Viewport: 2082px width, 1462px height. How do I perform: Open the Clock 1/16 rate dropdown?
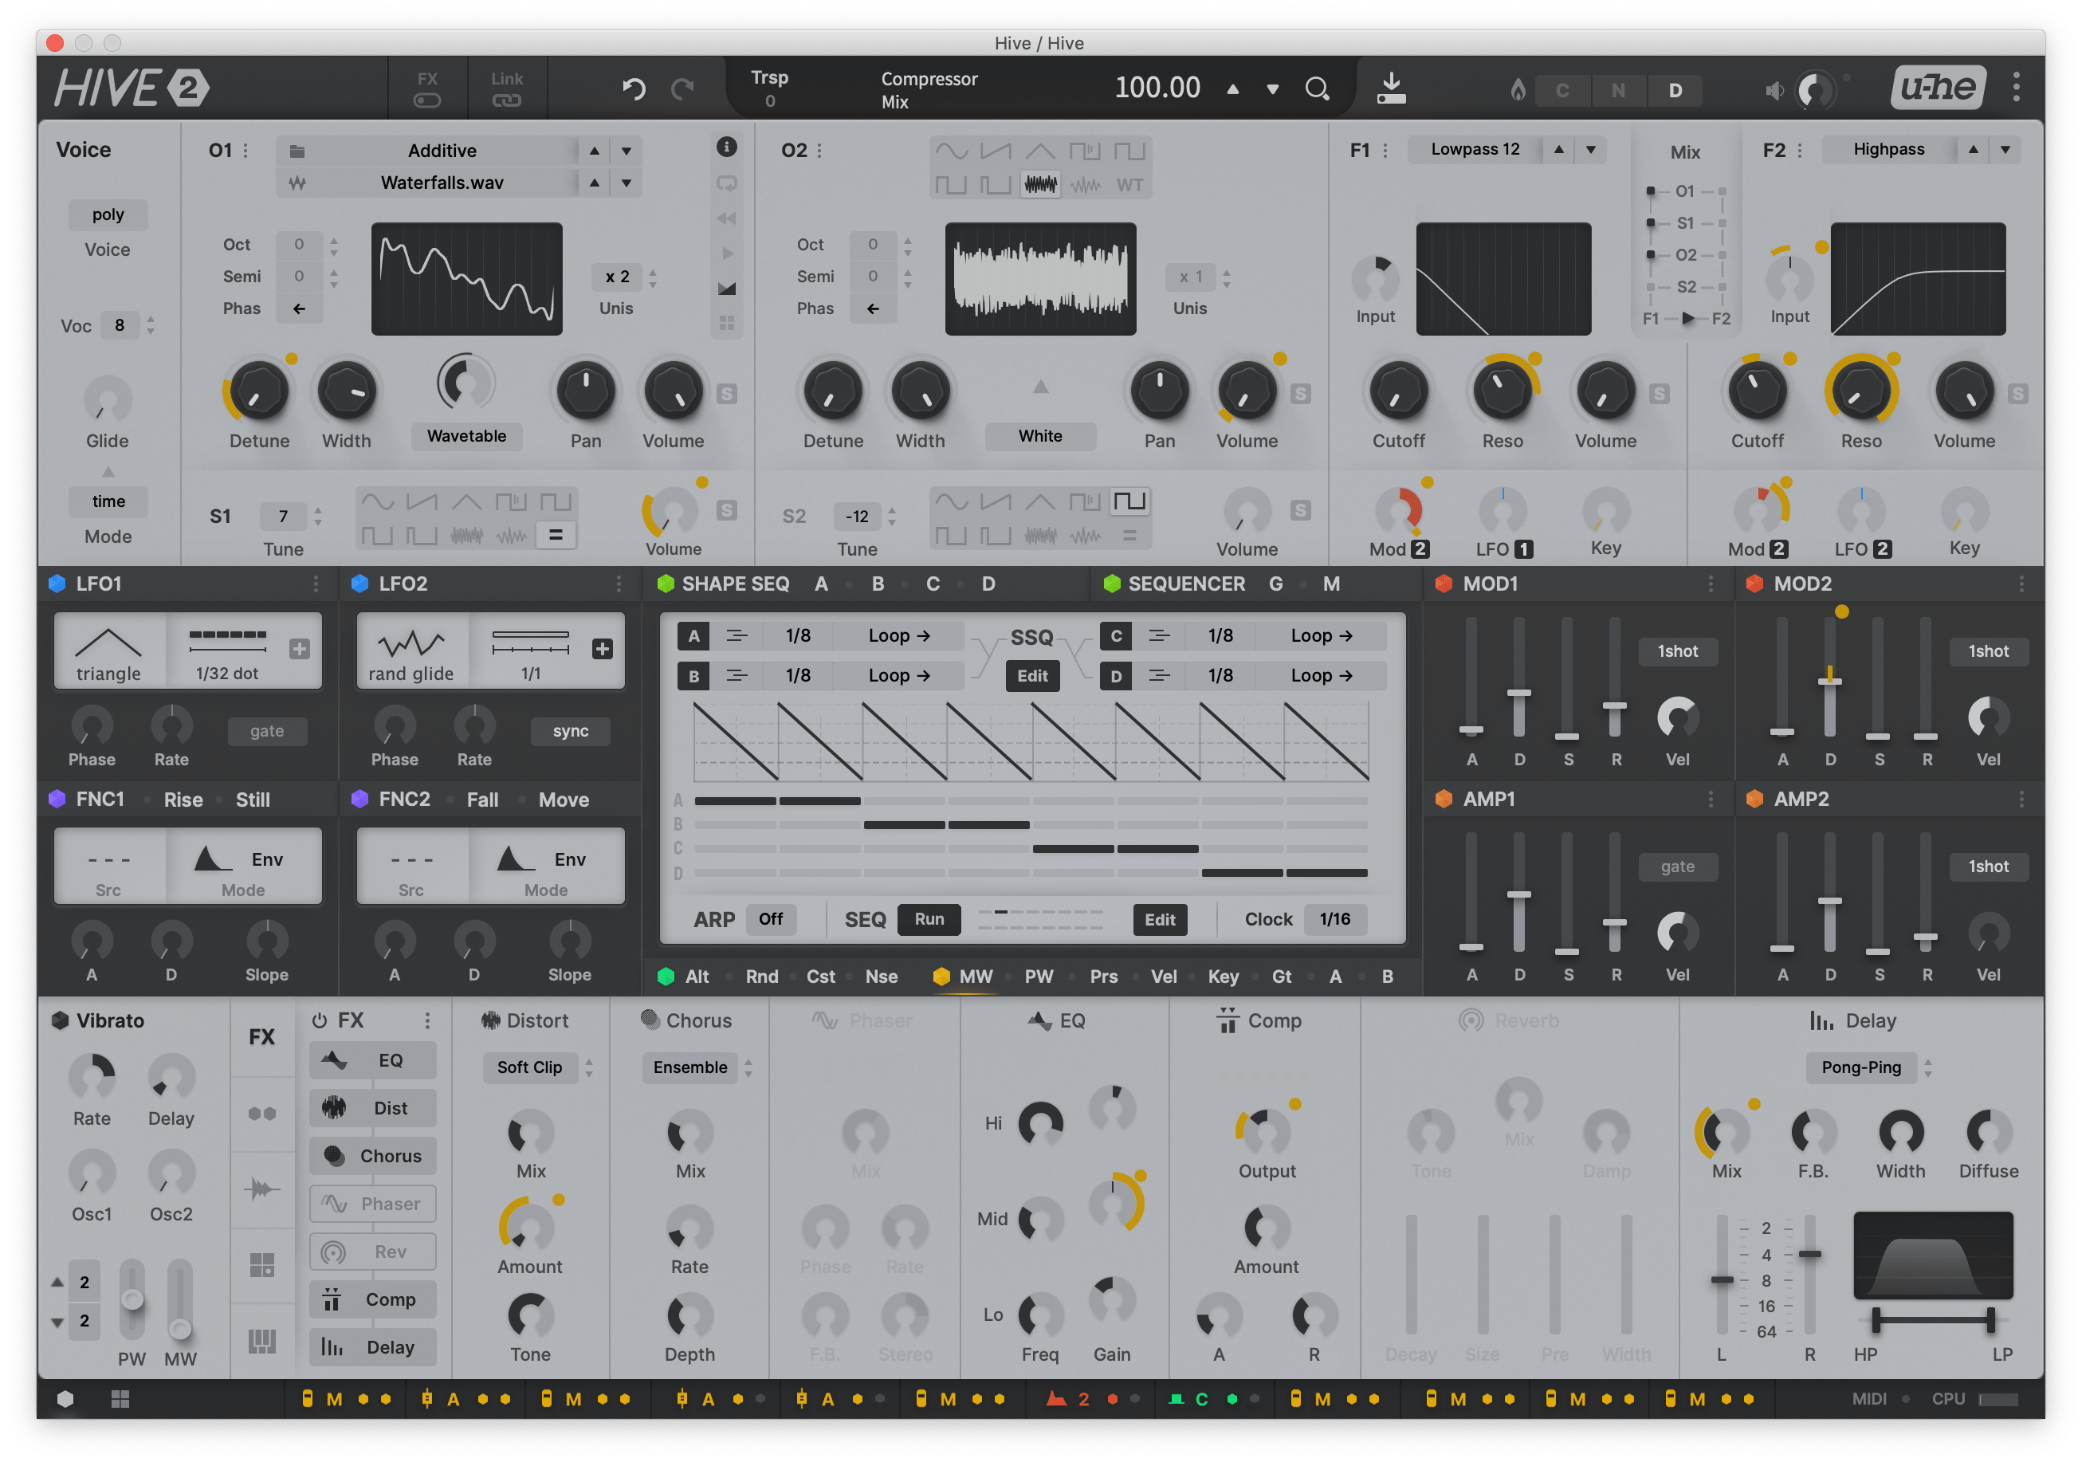pyautogui.click(x=1335, y=919)
